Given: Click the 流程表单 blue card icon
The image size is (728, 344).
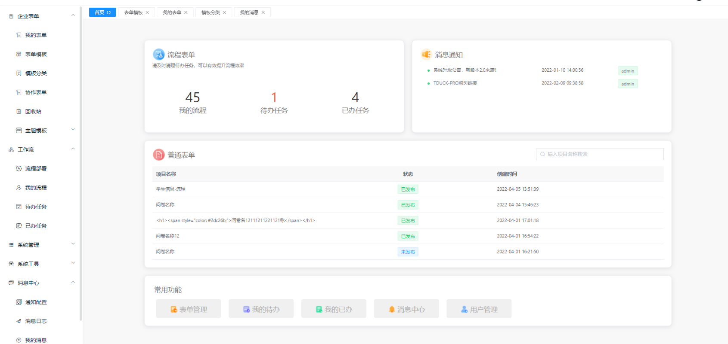Looking at the screenshot, I should (x=159, y=54).
